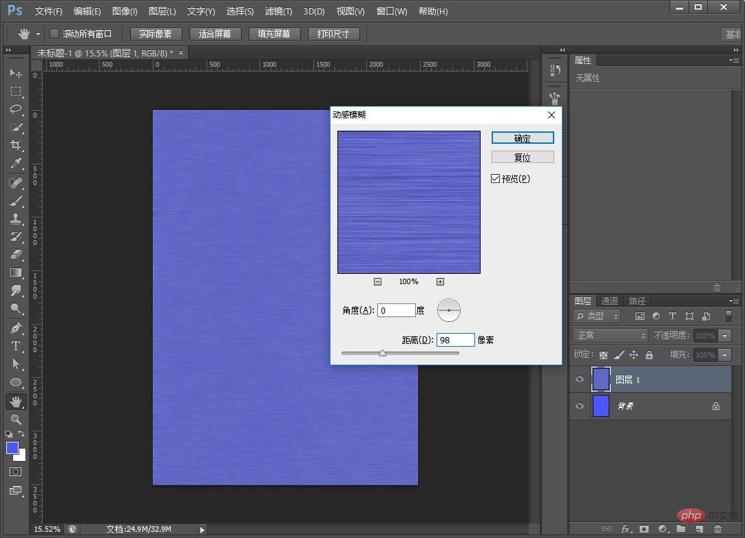Expand the 不透明度 opacity dropdown arrow
This screenshot has width=745, height=538.
(724, 336)
